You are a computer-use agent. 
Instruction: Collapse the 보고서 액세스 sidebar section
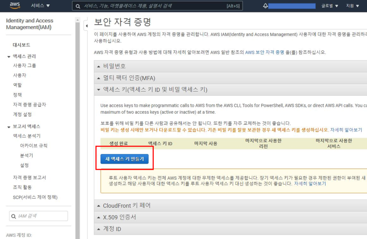point(9,127)
